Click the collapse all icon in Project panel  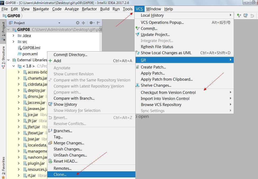pyautogui.click(x=84, y=23)
